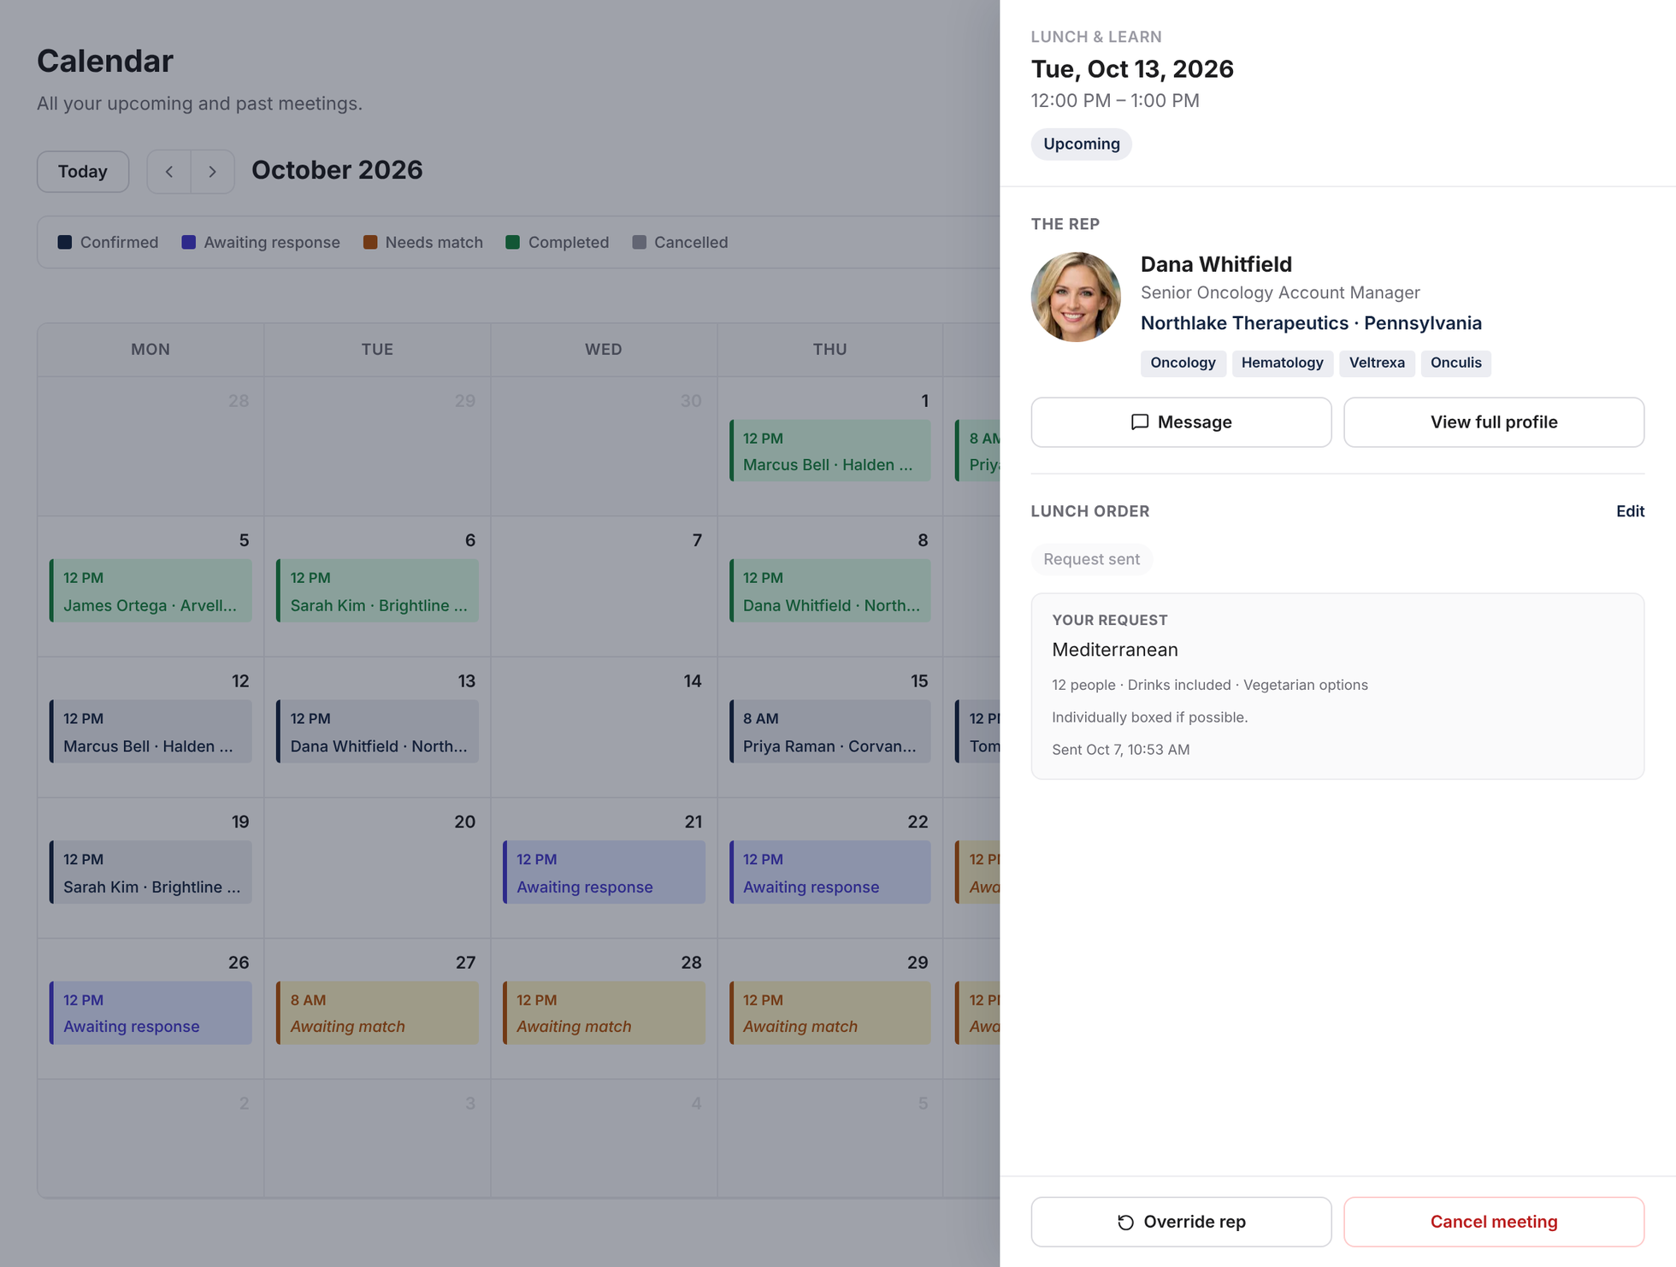
Task: Open Oct 8 Dana Whitfield meeting
Action: [x=829, y=591]
